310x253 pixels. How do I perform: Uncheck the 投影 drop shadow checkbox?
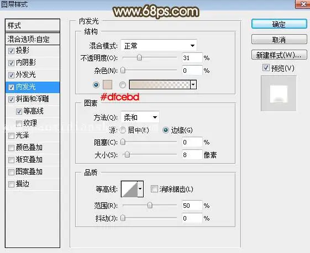(x=11, y=51)
